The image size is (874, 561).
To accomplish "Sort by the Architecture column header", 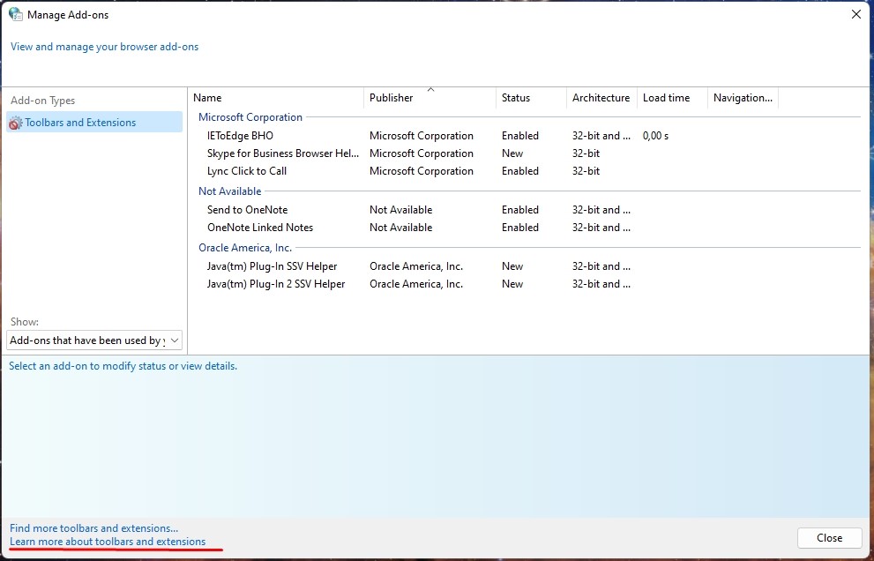I will tap(601, 98).
